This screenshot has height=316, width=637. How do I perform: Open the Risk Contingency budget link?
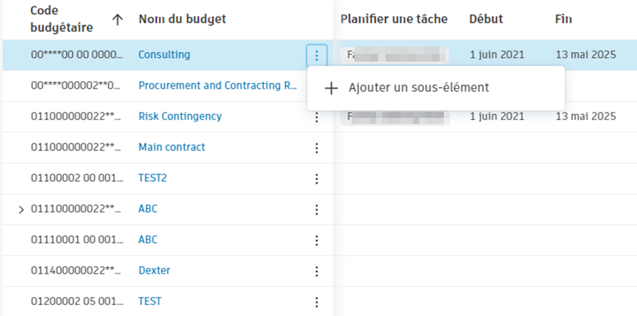click(x=180, y=116)
